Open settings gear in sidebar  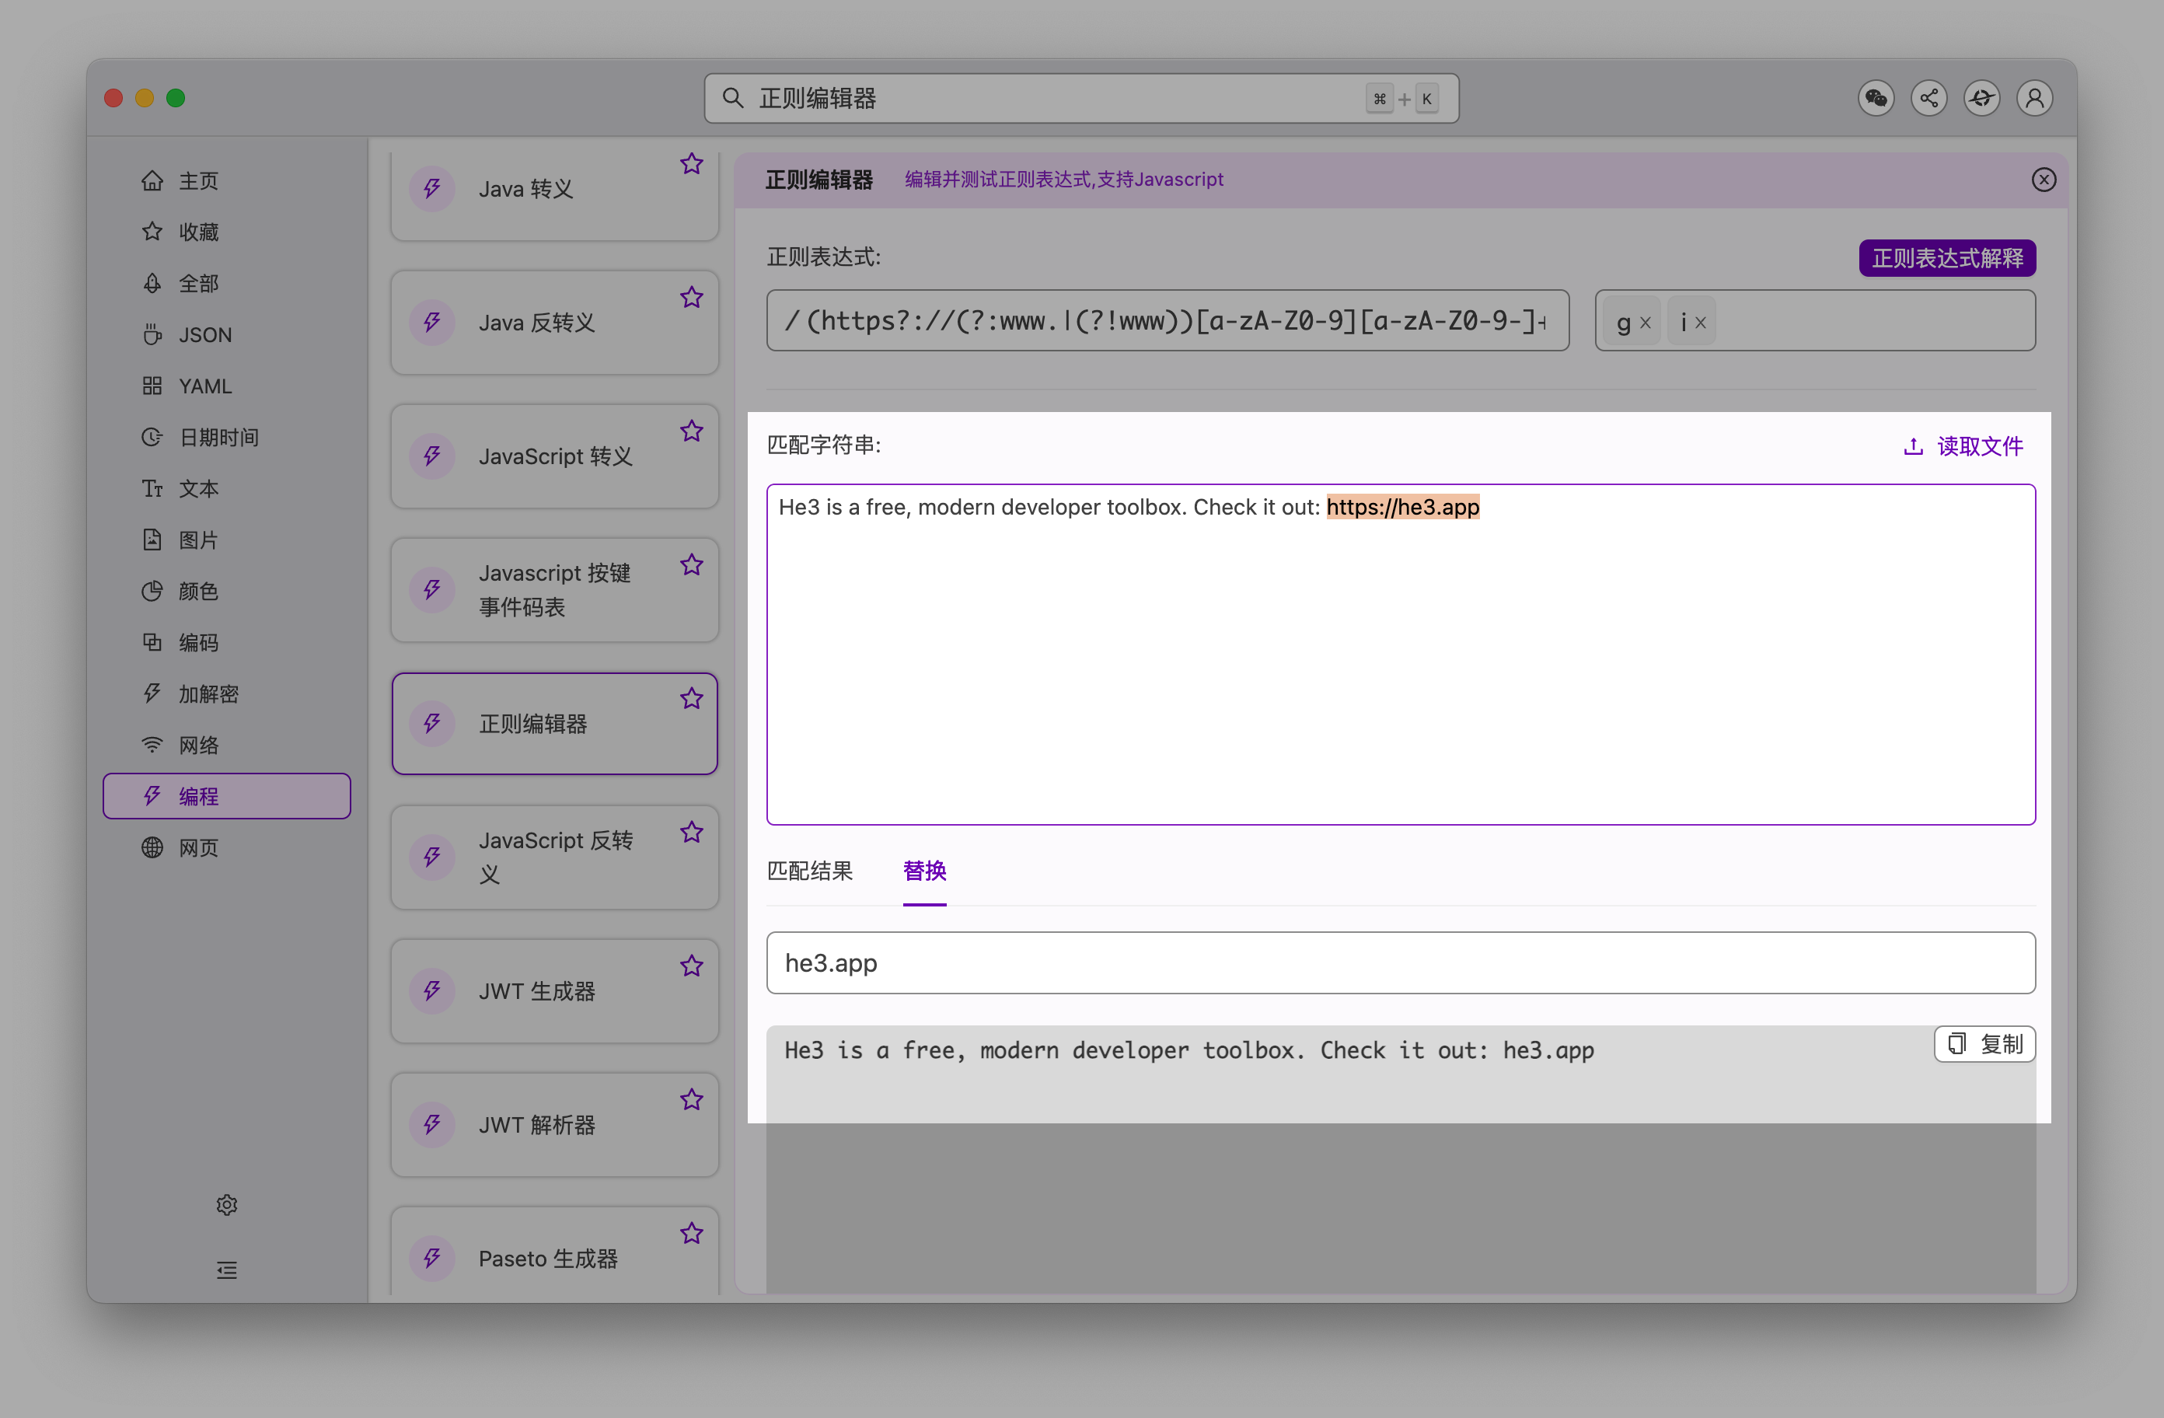point(226,1205)
